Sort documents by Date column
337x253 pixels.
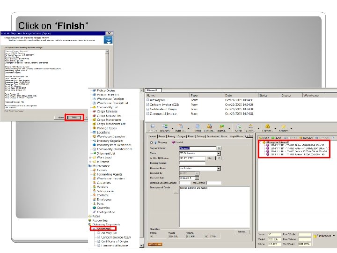[241, 95]
